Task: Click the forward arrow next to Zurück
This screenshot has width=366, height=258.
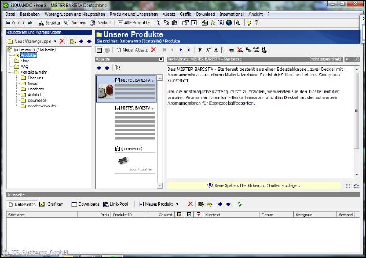Action: coord(30,23)
